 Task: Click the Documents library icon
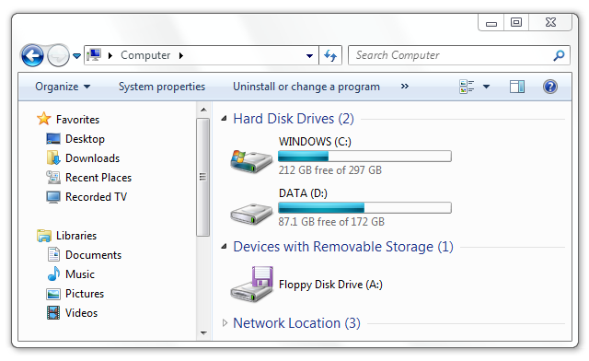(x=53, y=254)
